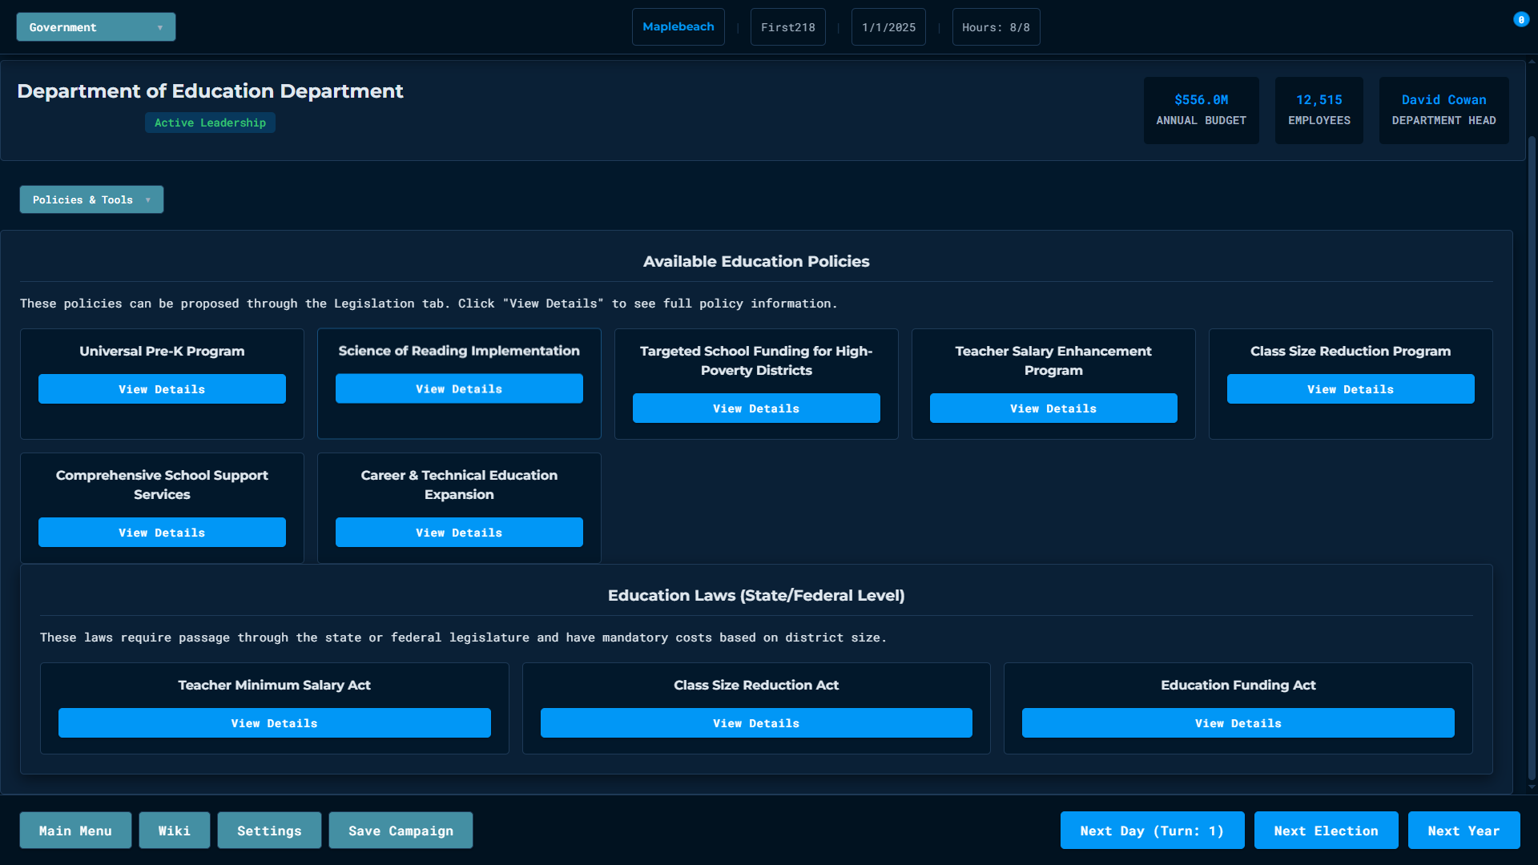View details of Class Size Reduction Act
This screenshot has width=1538, height=865.
pyautogui.click(x=756, y=723)
